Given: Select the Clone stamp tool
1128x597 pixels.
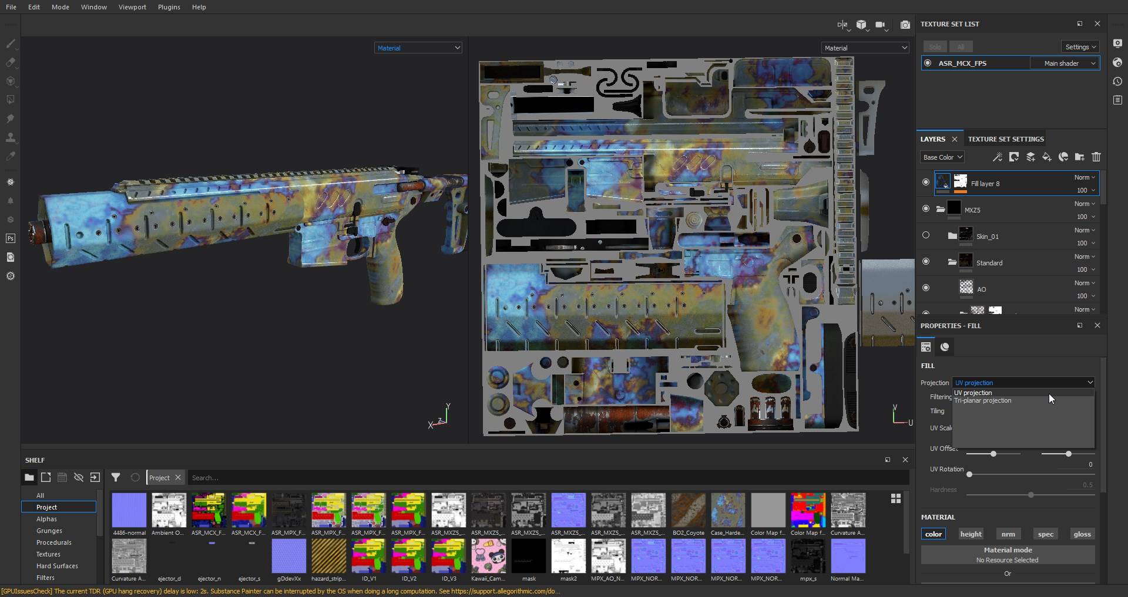Looking at the screenshot, I should coord(10,137).
